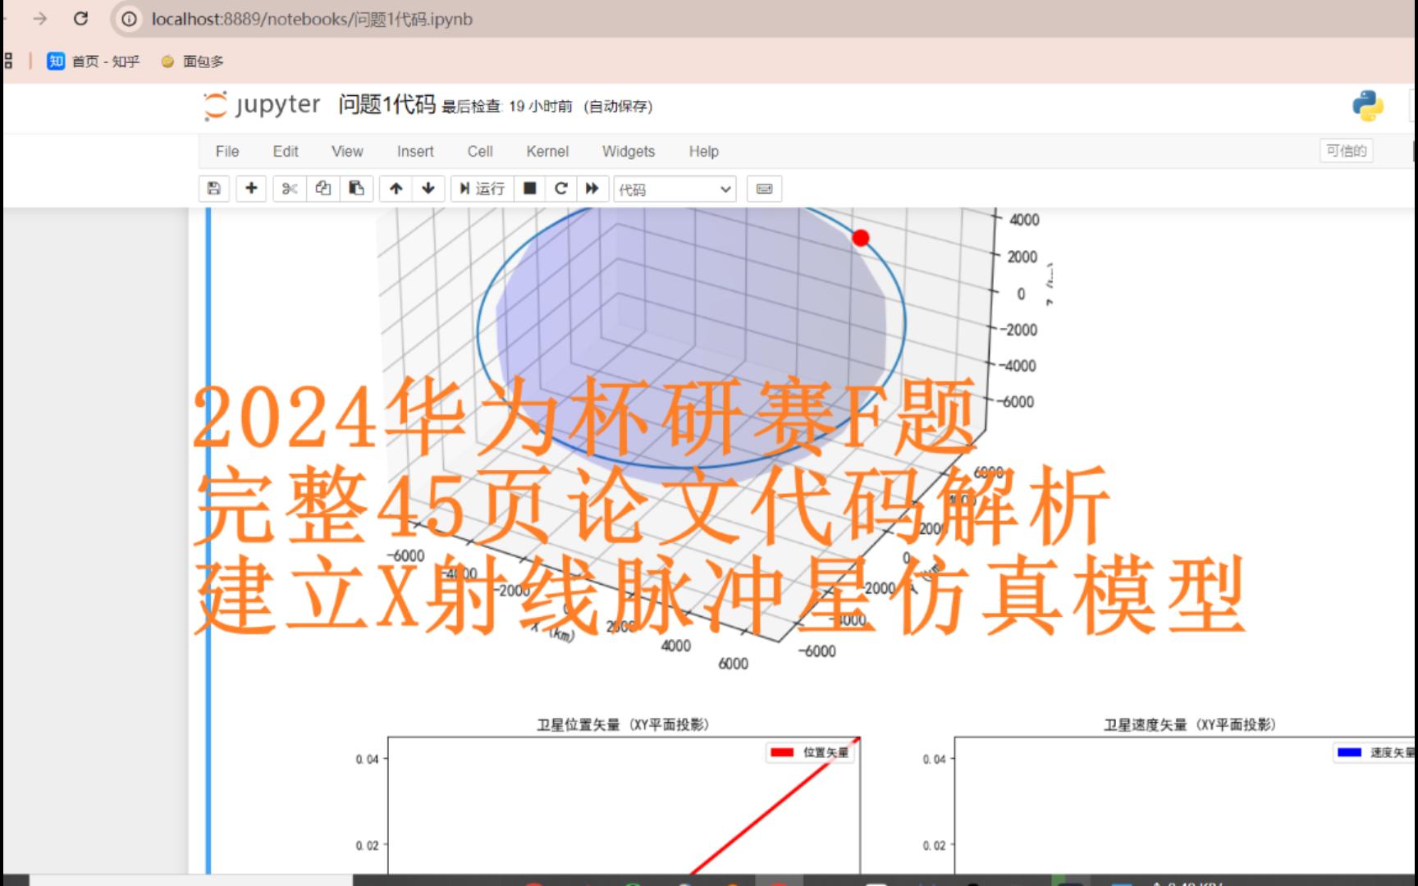Click the 可信的 trusted button

[x=1347, y=151]
